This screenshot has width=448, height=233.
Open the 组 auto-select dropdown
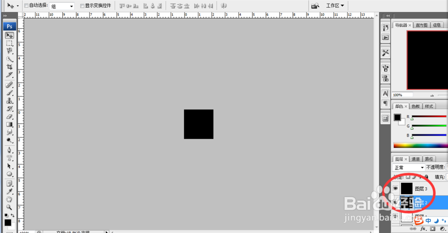point(62,6)
